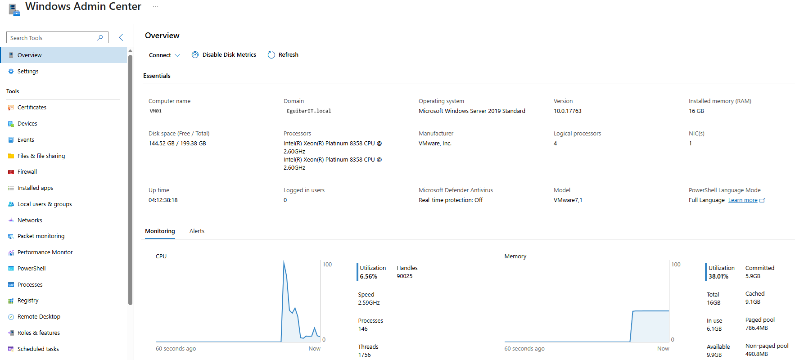Click the Cached 9.1GB memory value

753,302
